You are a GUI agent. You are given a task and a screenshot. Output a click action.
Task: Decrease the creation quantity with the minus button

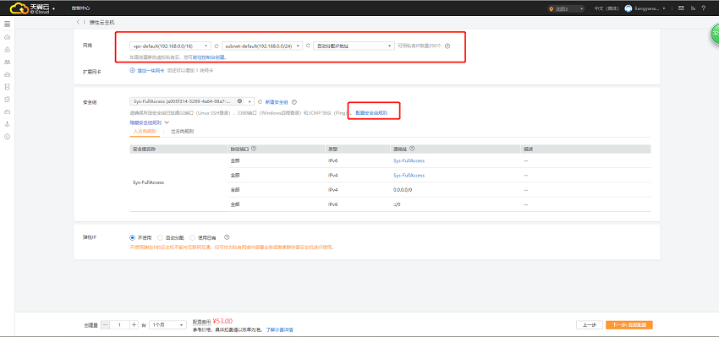click(x=106, y=324)
